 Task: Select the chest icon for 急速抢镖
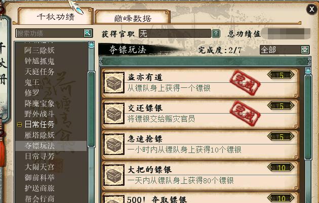[x=114, y=144]
